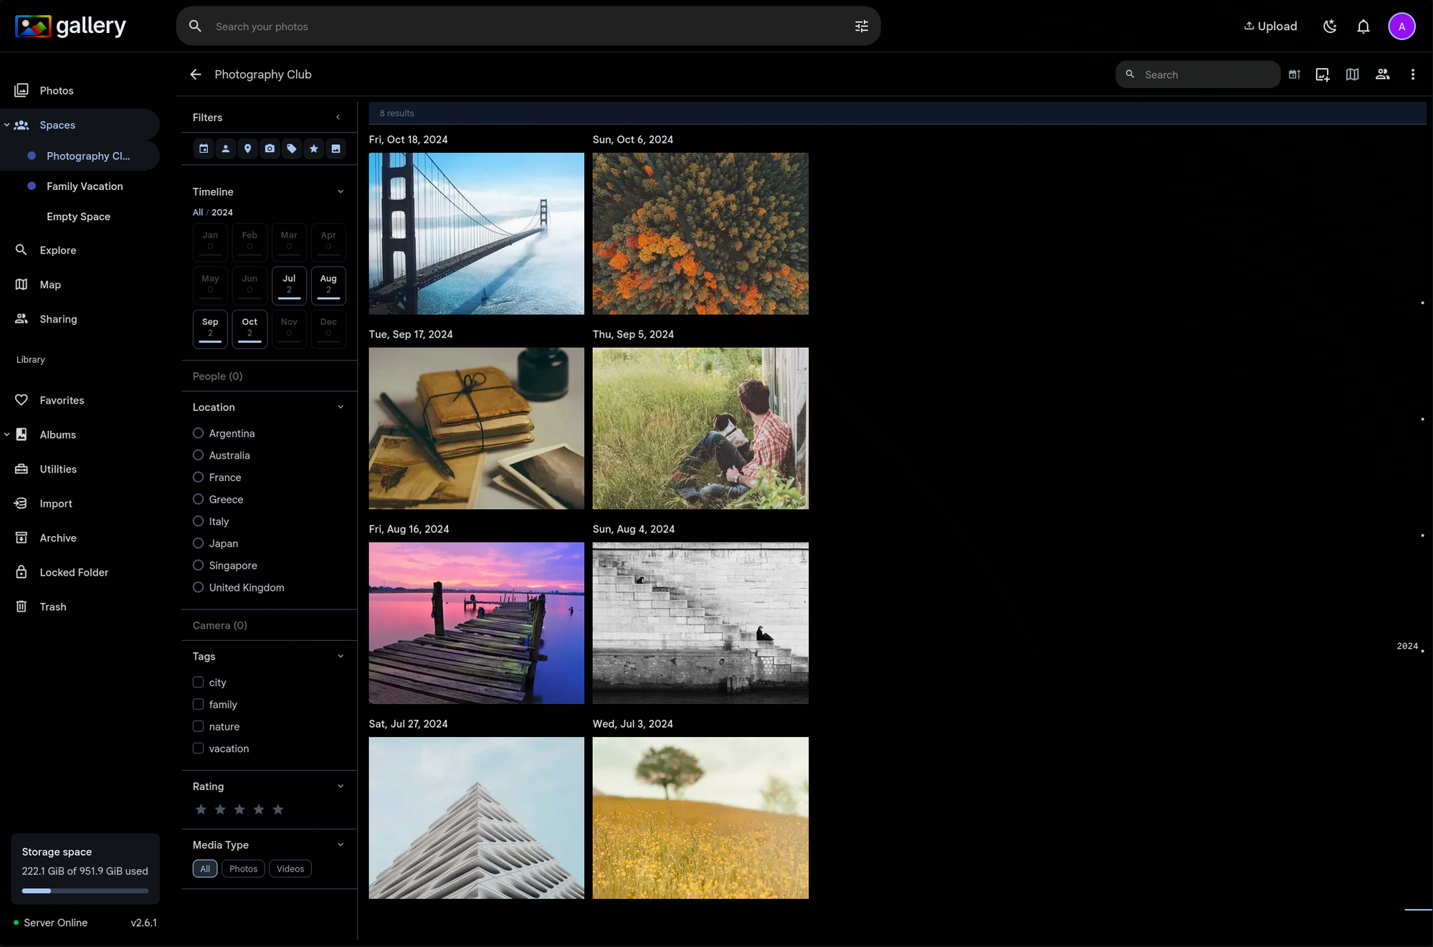This screenshot has width=1433, height=947.
Task: Collapse the Timeline filter section
Action: coord(340,191)
